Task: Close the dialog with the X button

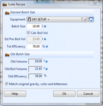Action: tap(95, 3)
